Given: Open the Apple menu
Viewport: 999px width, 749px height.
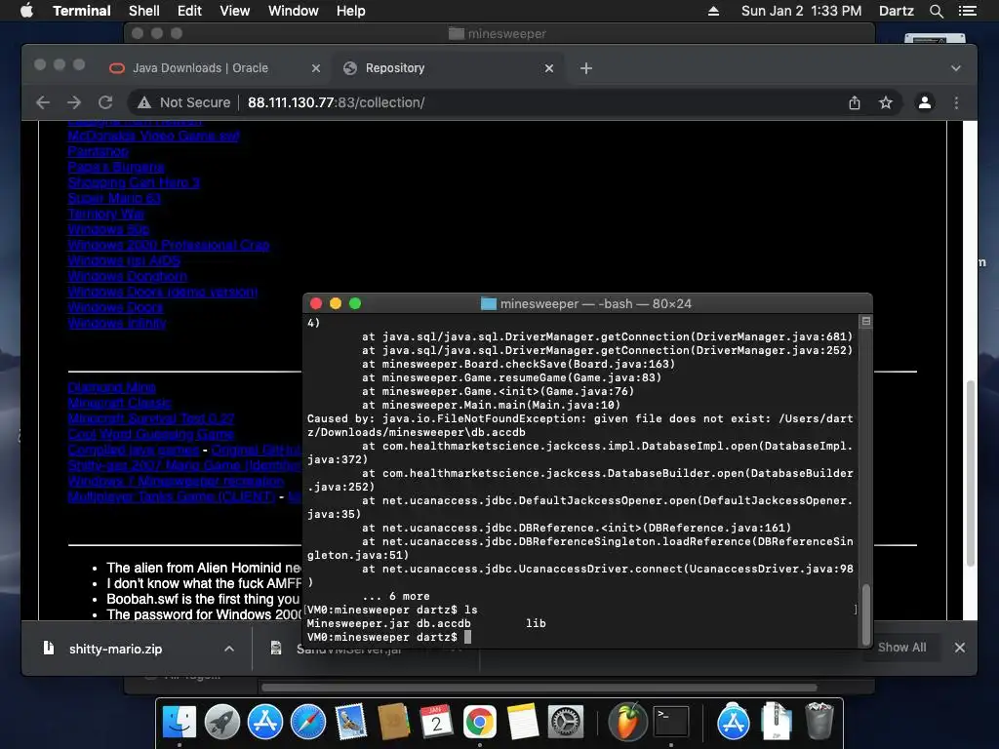Looking at the screenshot, I should [x=26, y=11].
